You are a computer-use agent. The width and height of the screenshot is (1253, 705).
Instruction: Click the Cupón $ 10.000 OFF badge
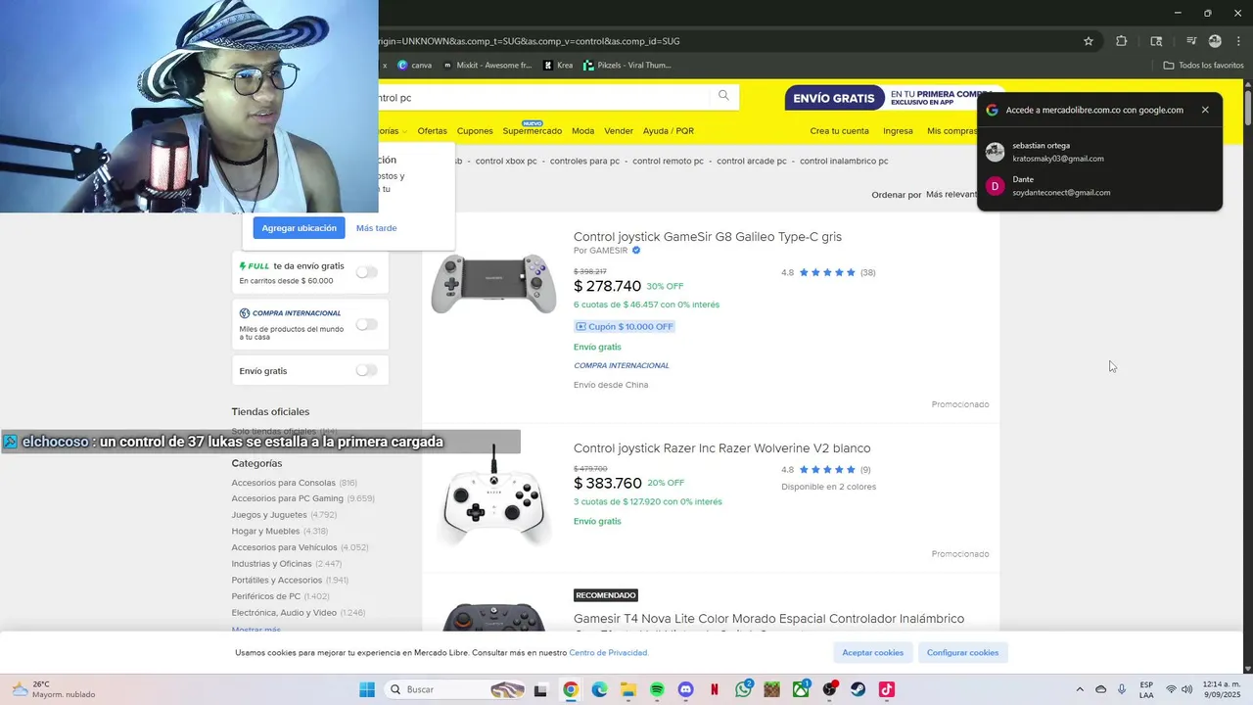(x=625, y=326)
